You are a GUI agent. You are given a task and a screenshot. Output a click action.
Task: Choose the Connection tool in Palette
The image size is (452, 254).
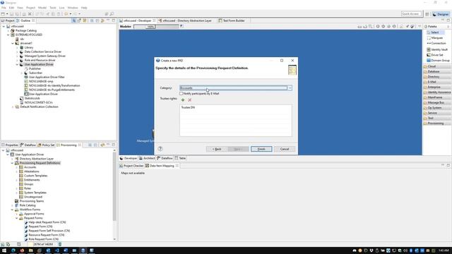tap(438, 43)
